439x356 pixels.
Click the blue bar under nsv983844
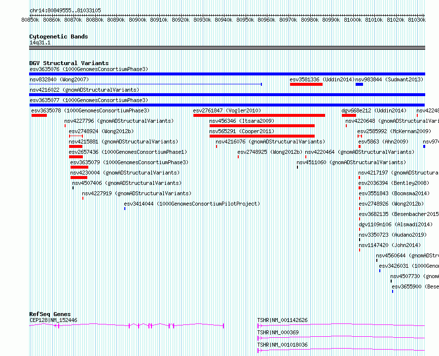[x=359, y=84]
